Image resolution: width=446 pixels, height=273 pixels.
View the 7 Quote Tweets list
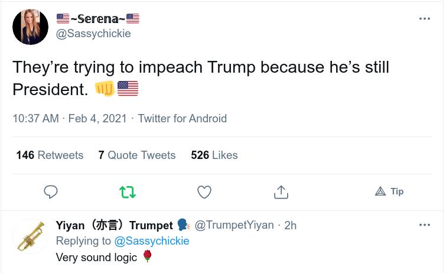click(x=137, y=155)
